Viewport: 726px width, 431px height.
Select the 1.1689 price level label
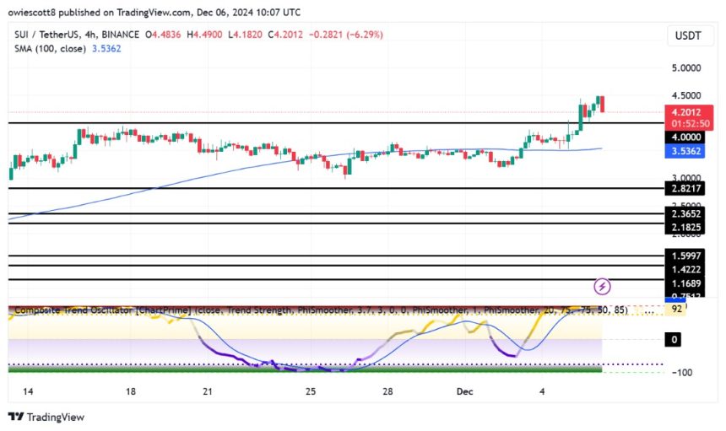[687, 279]
